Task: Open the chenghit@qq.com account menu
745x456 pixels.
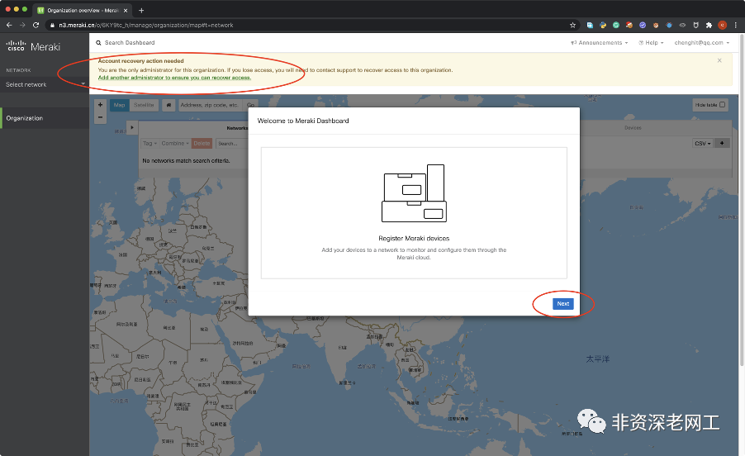Action: click(702, 43)
